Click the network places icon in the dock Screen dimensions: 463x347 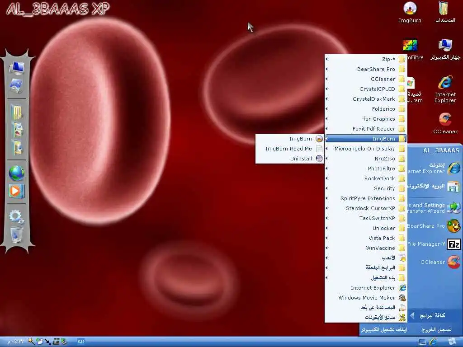(17, 86)
